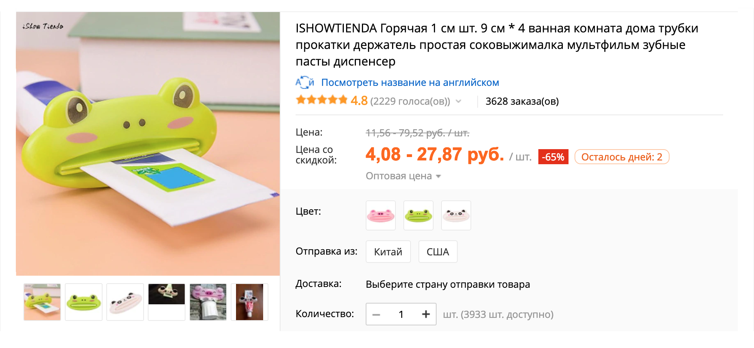The image size is (754, 348).
Task: Select the green frog color option
Action: 418,215
